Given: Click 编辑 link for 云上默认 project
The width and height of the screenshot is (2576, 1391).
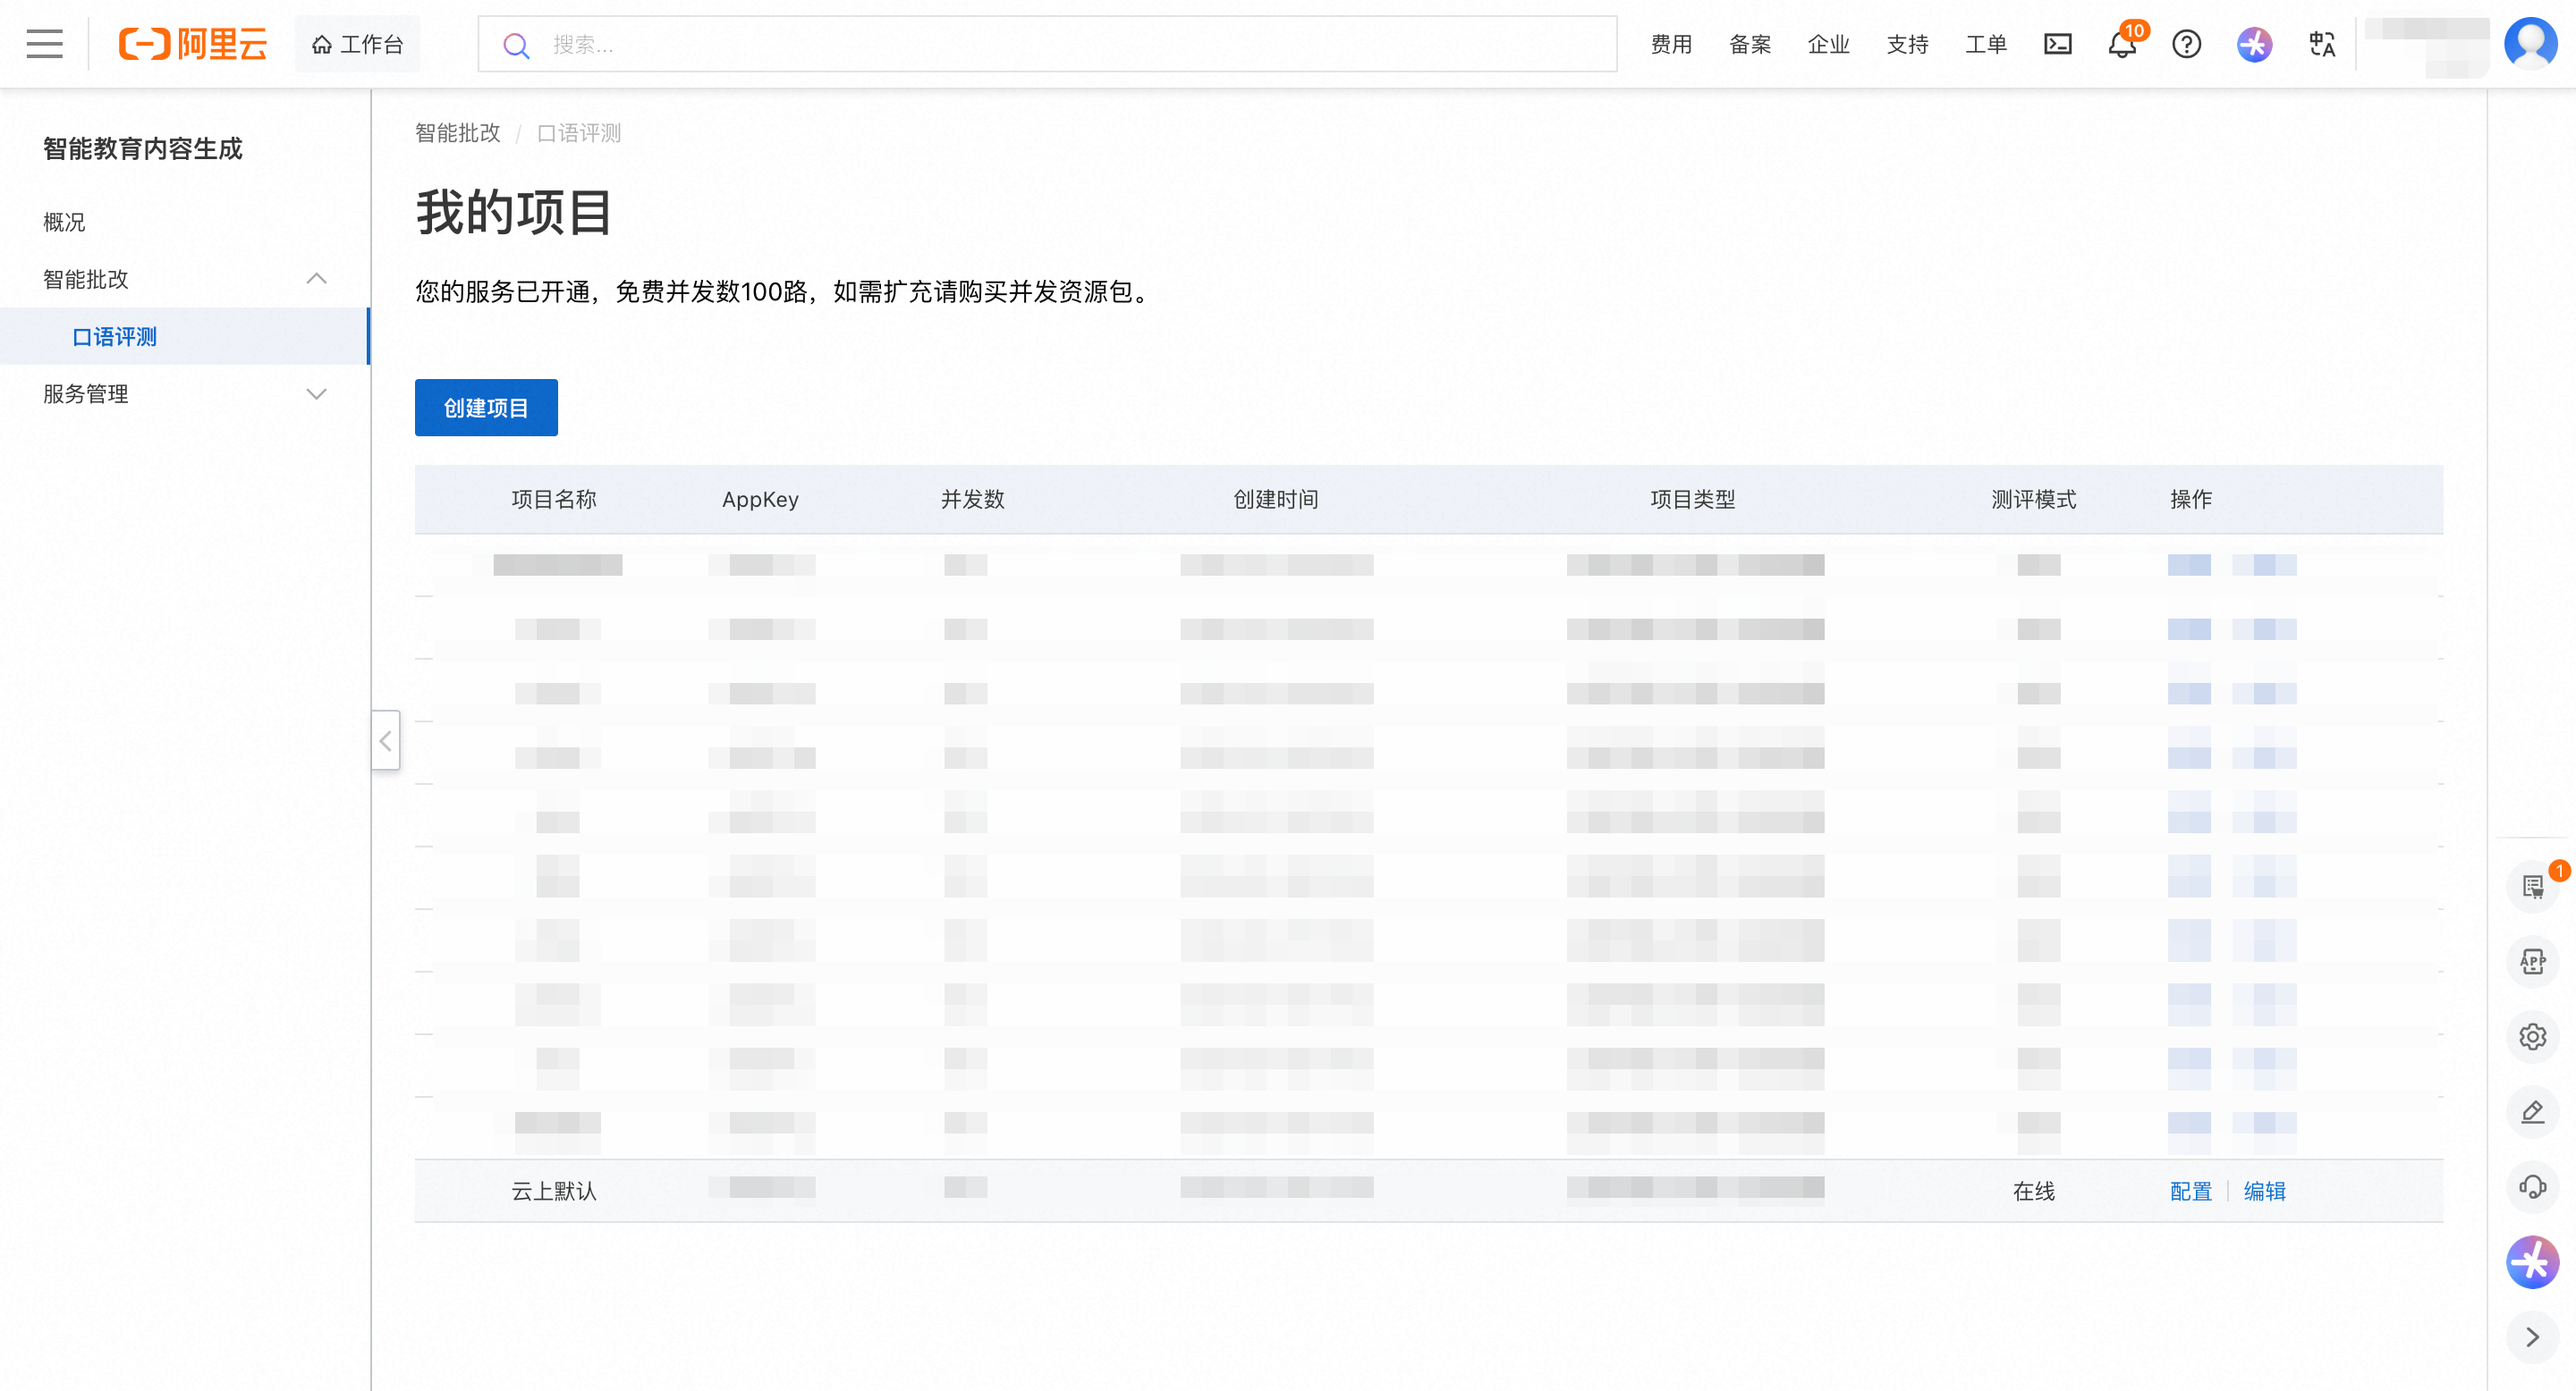Looking at the screenshot, I should 2264,1191.
